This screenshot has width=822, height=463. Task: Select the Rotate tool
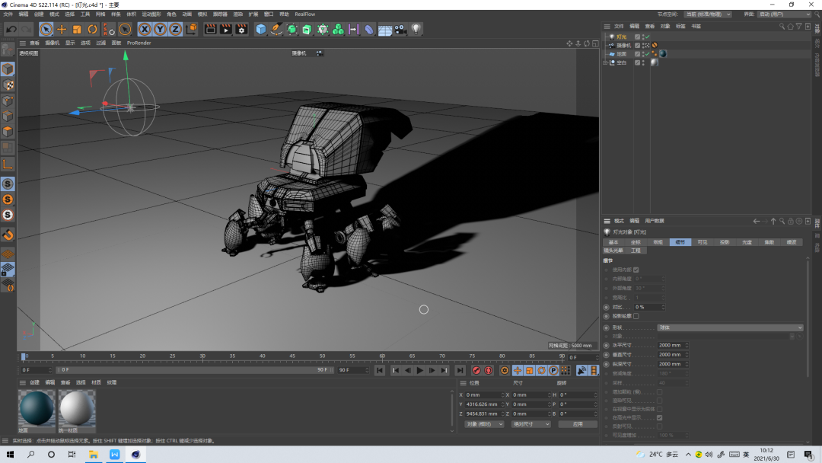click(x=92, y=30)
